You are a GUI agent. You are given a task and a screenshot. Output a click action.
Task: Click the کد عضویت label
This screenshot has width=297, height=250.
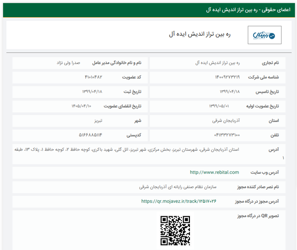click(x=131, y=77)
